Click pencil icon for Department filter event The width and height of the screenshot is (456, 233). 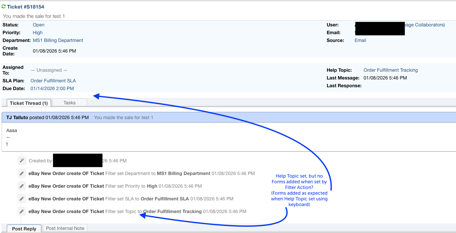[22, 173]
